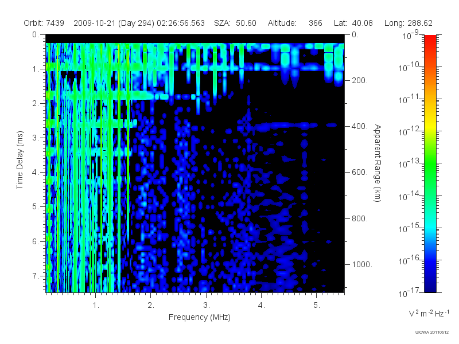
Task: Click the 'Altitude:' label in the header
Action: pyautogui.click(x=282, y=23)
